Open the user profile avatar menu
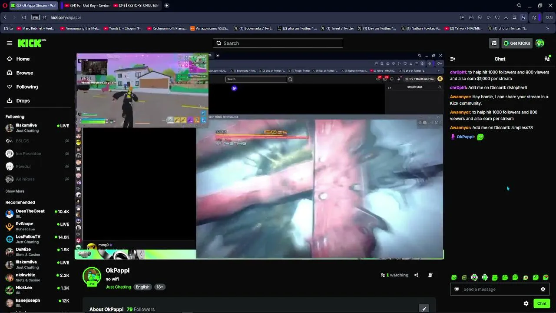 (540, 43)
